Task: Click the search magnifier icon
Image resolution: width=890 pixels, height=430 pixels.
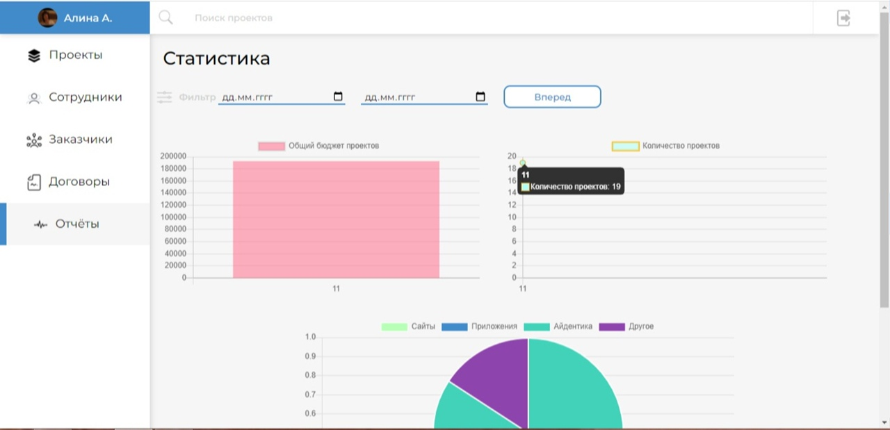Action: pyautogui.click(x=165, y=17)
